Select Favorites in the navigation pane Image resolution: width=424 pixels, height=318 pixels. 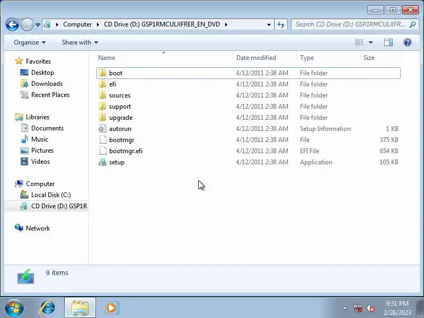tap(38, 61)
